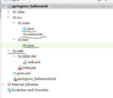Screen dimensions: 113x98
Task: Click the springmvc_helloworld module folder icon
Action: pyautogui.click(x=9, y=6)
